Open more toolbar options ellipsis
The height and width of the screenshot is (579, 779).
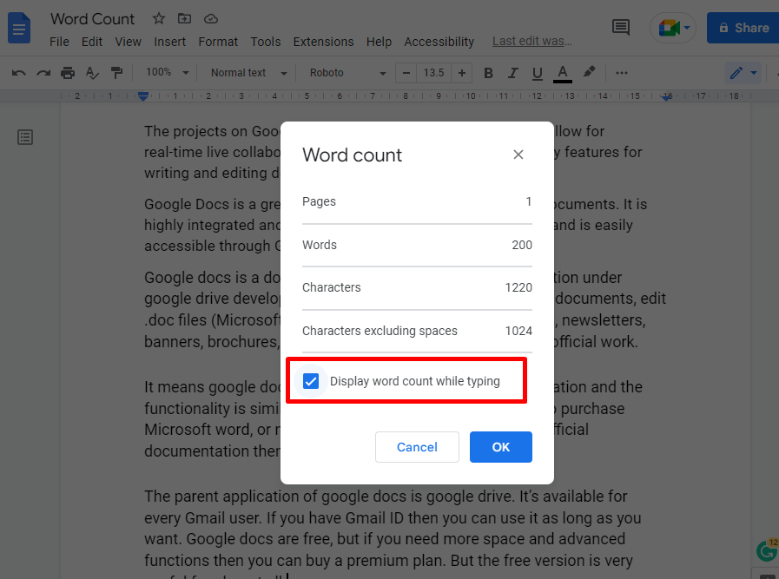[622, 73]
